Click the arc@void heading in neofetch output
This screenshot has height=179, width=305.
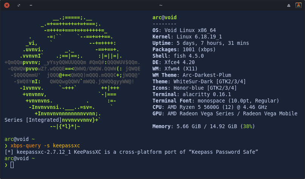[164, 17]
